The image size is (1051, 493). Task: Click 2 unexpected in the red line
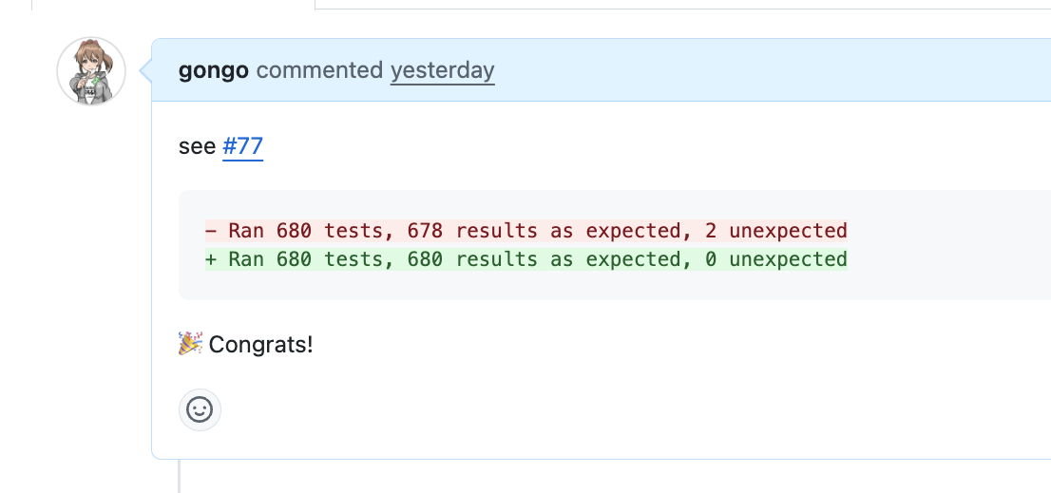[x=776, y=231]
